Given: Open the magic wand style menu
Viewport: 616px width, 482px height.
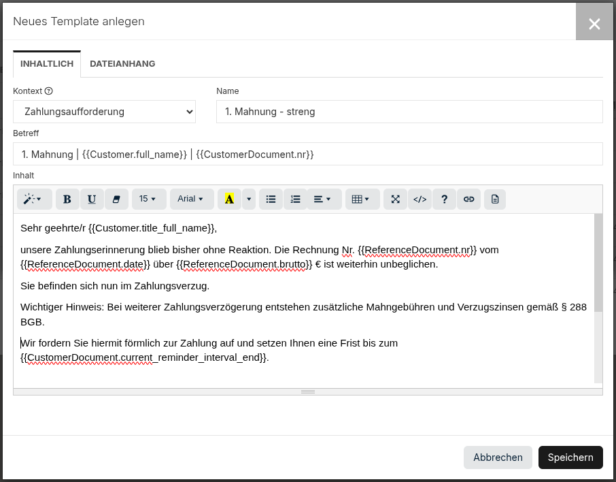Looking at the screenshot, I should pos(33,199).
